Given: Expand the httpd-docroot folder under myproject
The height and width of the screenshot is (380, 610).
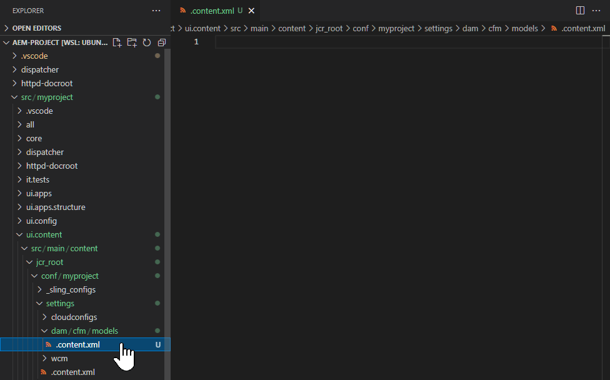Looking at the screenshot, I should click(82, 166).
